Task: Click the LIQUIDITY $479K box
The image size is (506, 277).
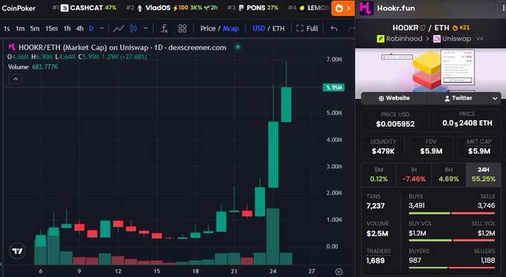Action: coord(383,147)
